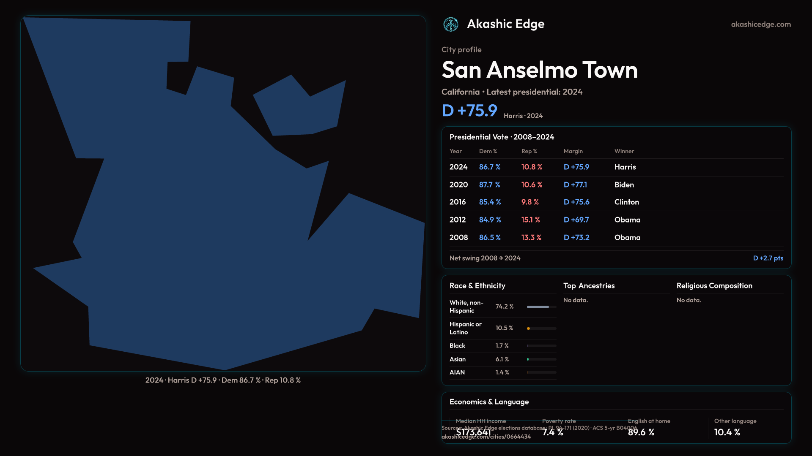Screen dimensions: 812x456
Task: Click the Other language 10.4 % stat
Action: (727, 432)
